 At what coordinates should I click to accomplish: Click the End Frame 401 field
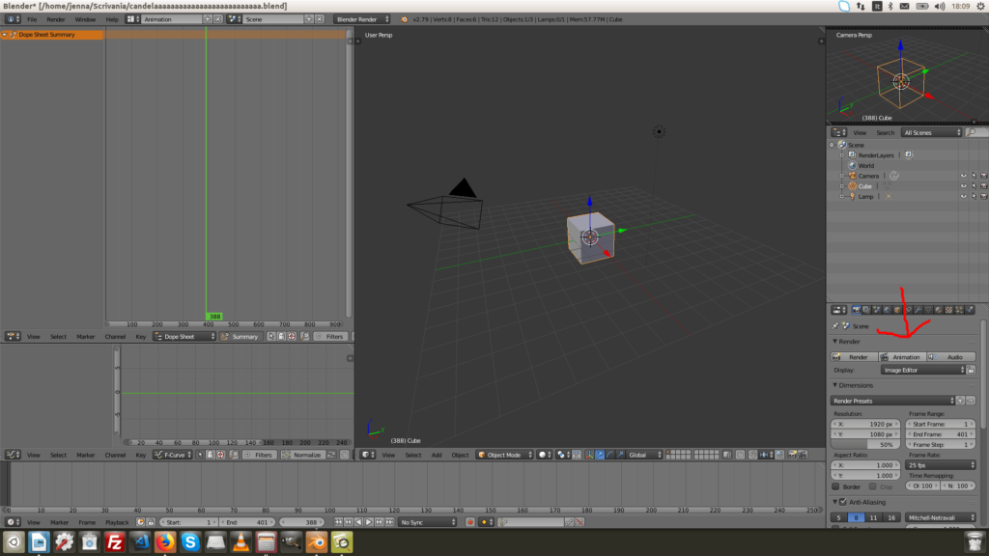pos(941,434)
